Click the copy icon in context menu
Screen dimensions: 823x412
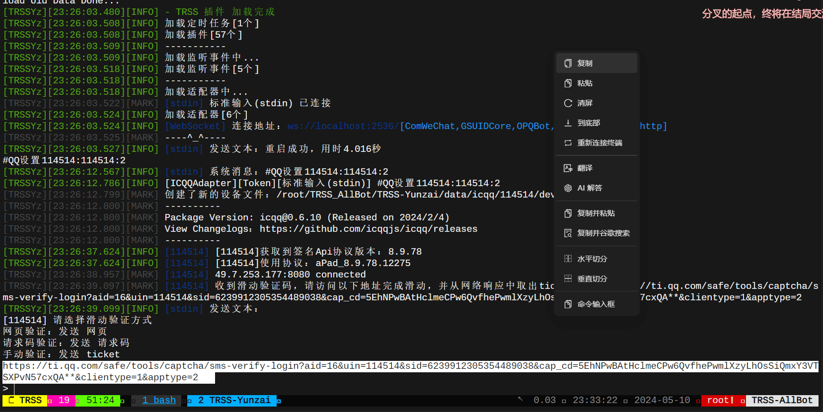[x=568, y=63]
